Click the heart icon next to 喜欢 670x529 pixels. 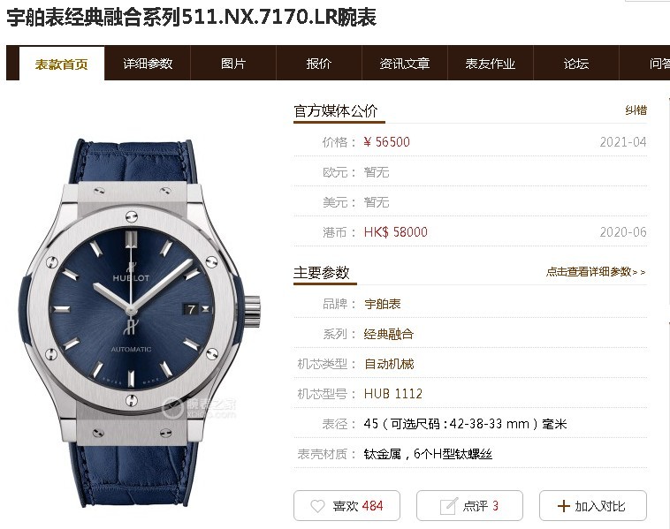317,506
